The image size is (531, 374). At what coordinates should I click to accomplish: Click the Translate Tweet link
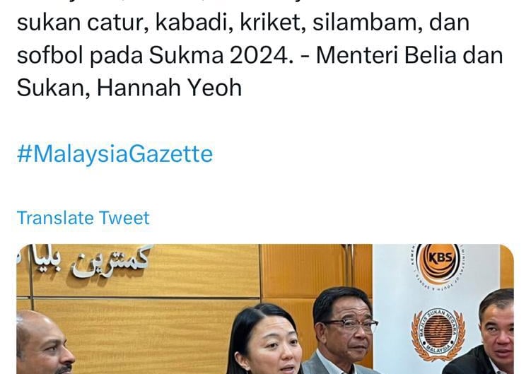[x=83, y=218]
